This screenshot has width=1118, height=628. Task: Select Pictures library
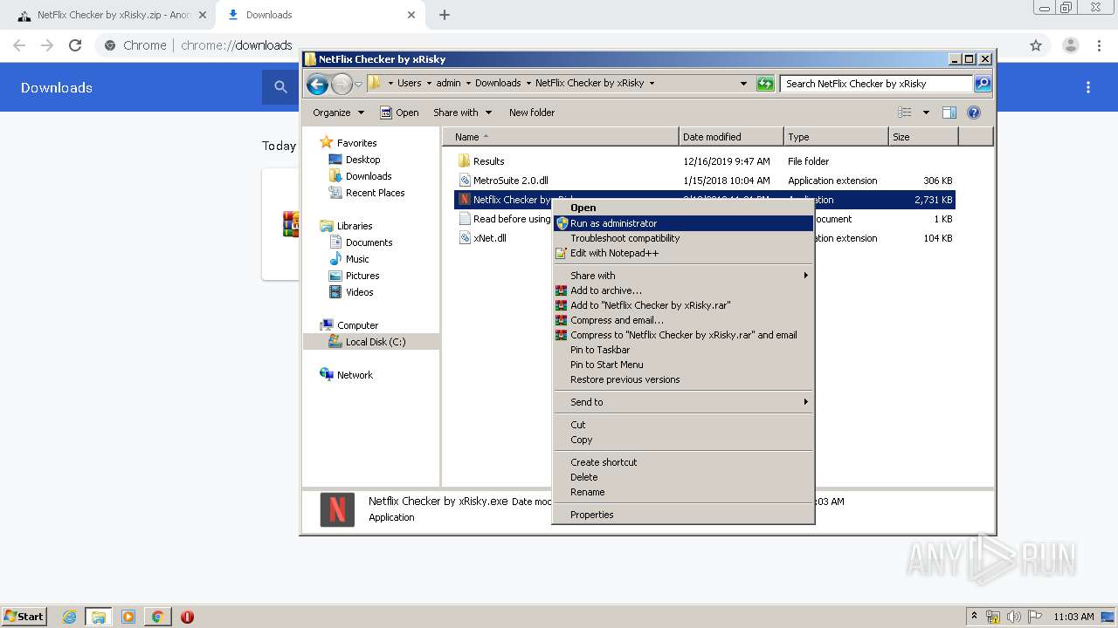pyautogui.click(x=362, y=276)
